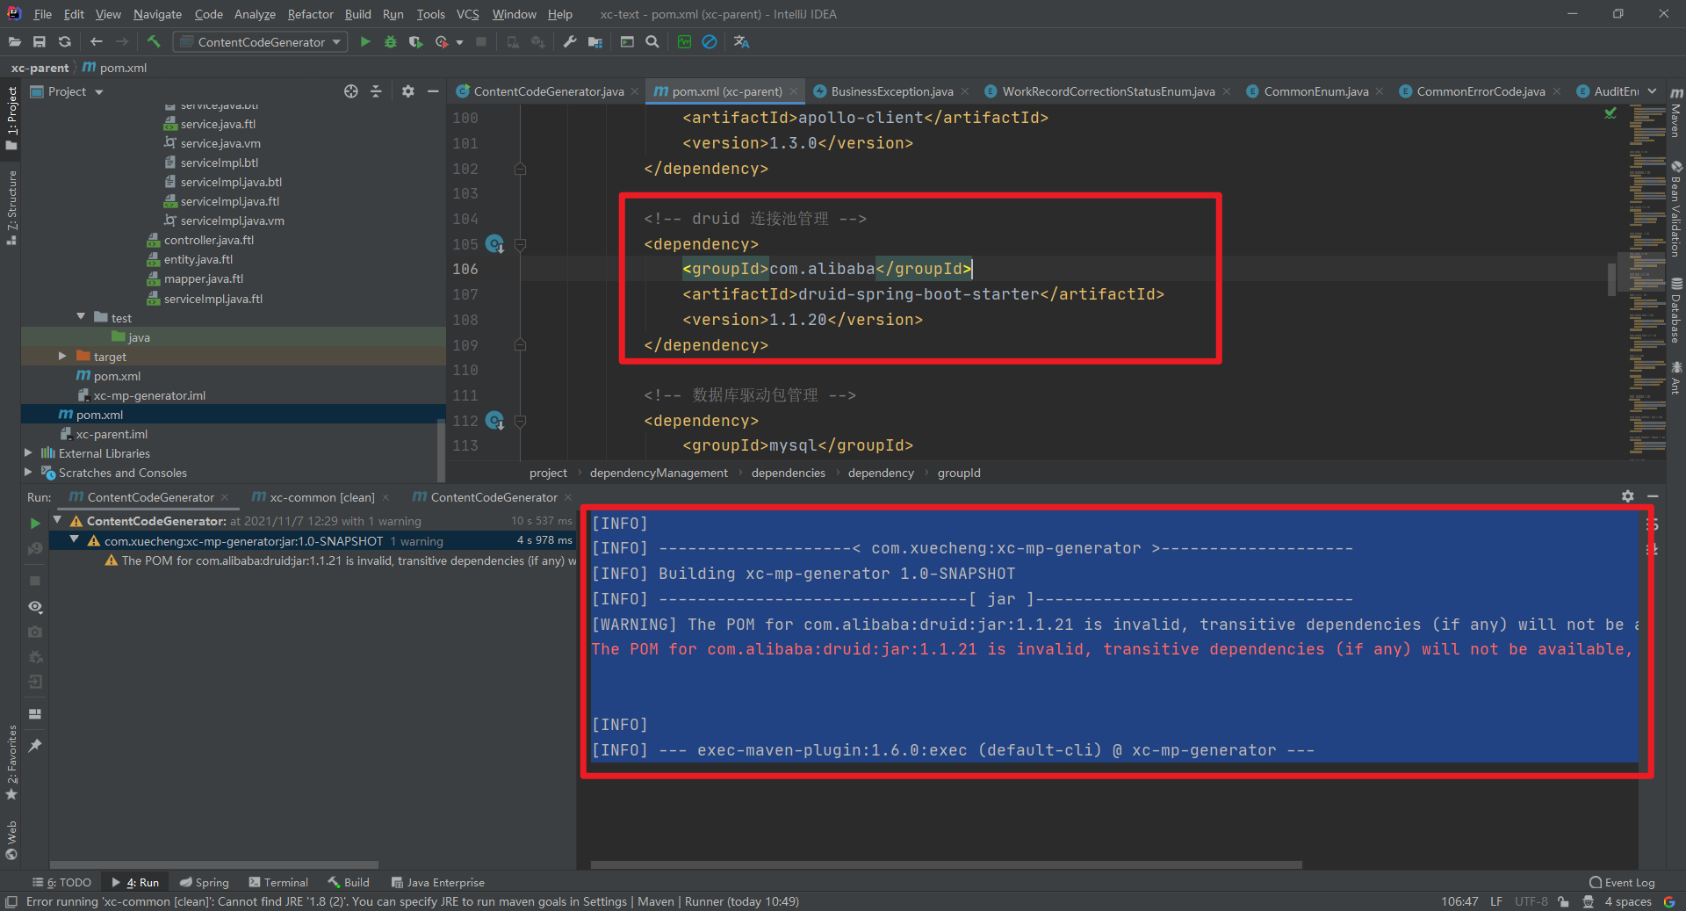1686x911 pixels.
Task: Select Opened File with the crosshair icon in Project panel
Action: pyautogui.click(x=351, y=91)
